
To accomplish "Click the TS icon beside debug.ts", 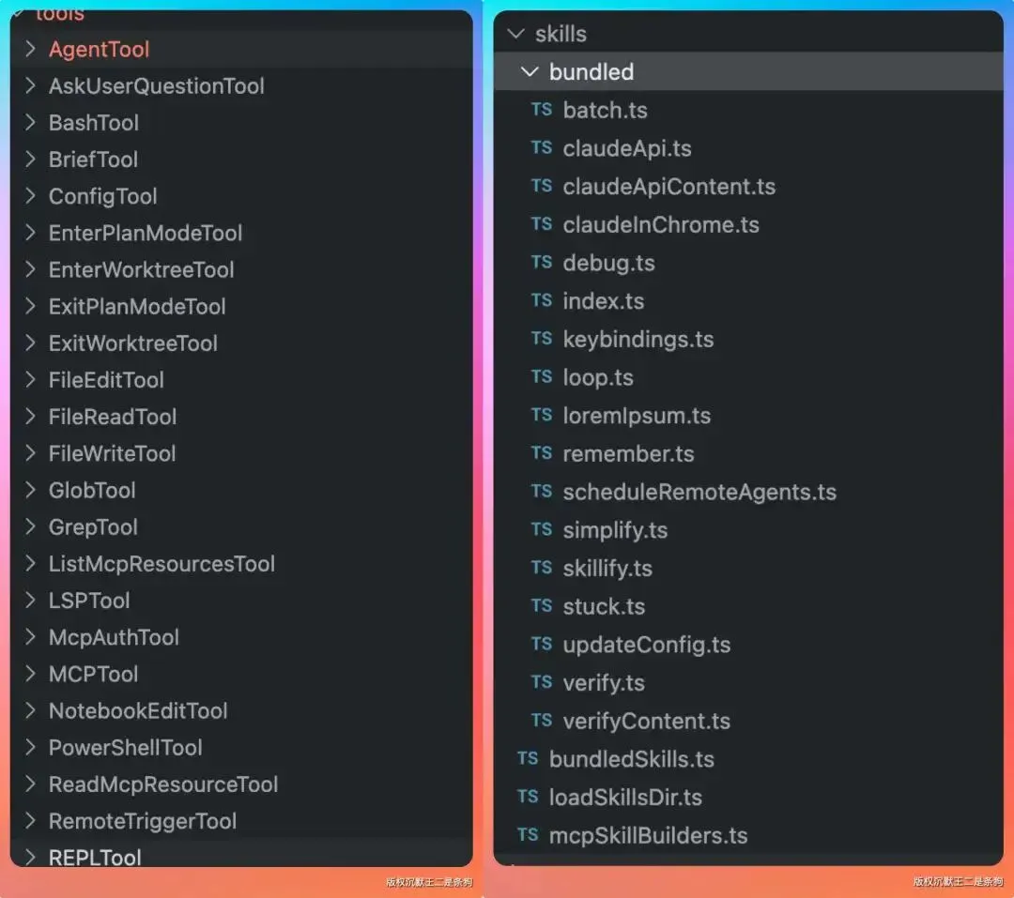I will (542, 263).
